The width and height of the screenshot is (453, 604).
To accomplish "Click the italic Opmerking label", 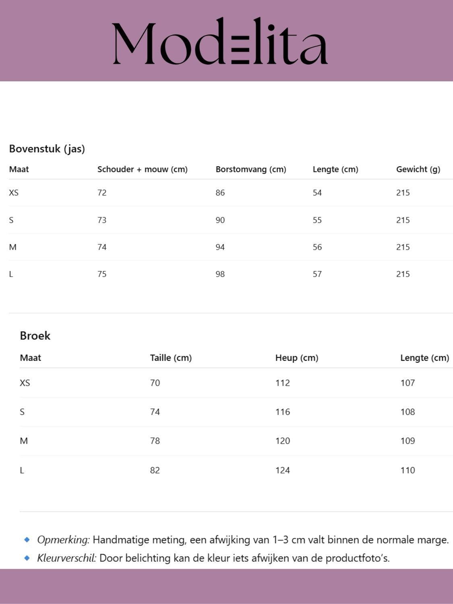I will [63, 540].
